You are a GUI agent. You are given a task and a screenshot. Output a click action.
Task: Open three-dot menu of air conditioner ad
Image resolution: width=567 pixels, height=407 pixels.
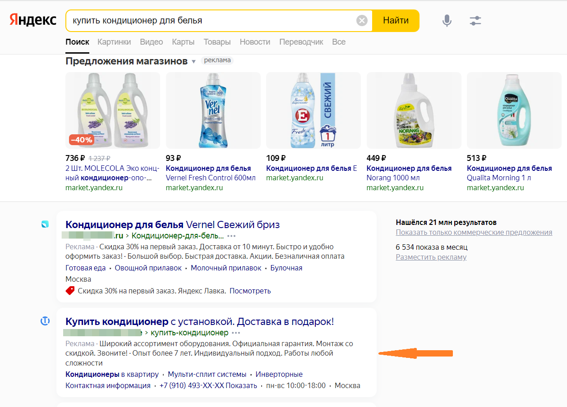[236, 333]
